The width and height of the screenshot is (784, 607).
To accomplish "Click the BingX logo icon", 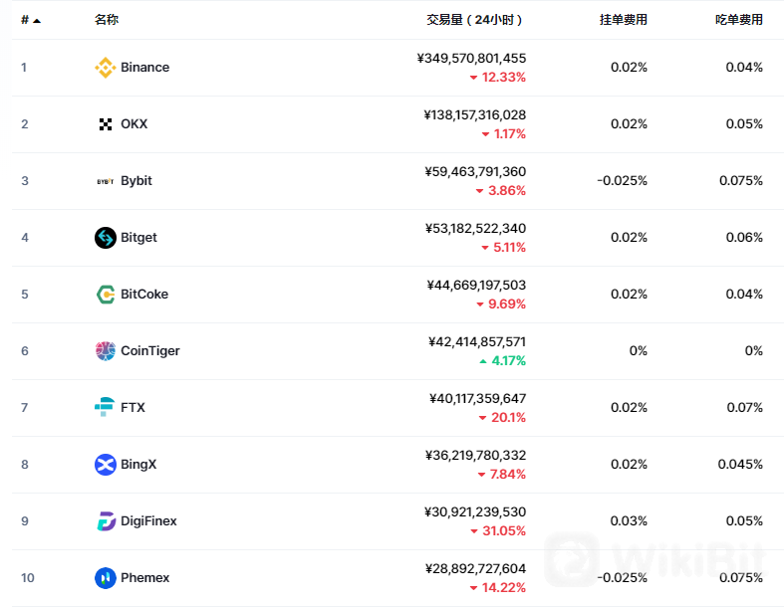I will point(105,465).
